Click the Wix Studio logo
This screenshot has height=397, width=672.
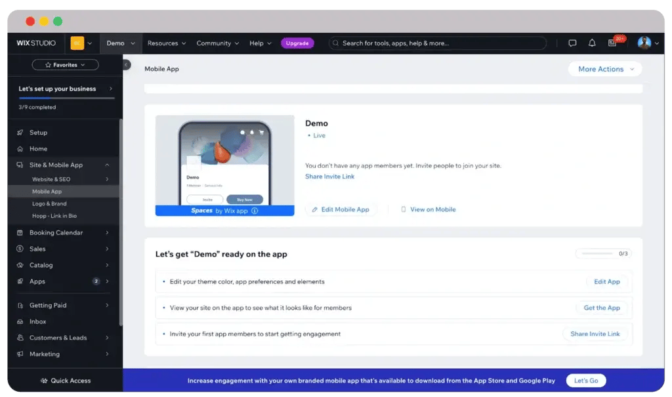click(36, 43)
